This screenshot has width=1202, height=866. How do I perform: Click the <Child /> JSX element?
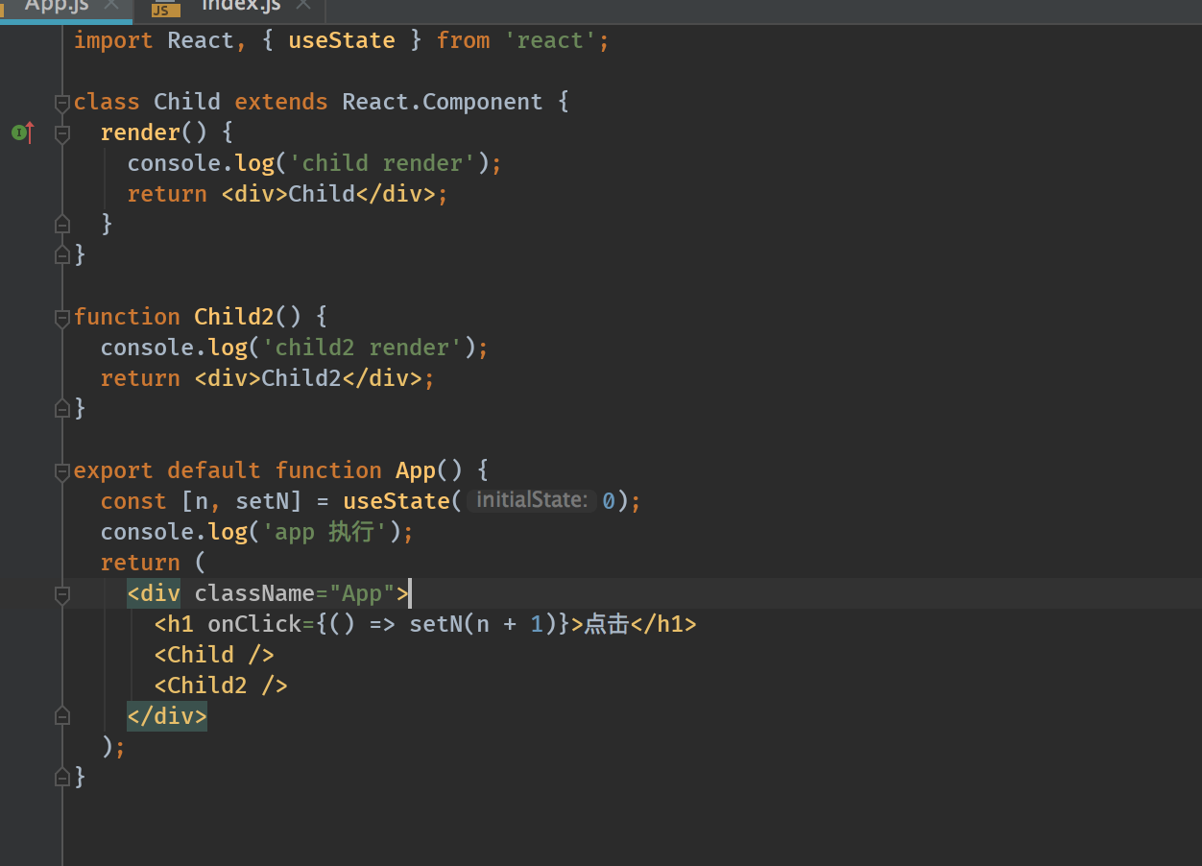pos(214,655)
